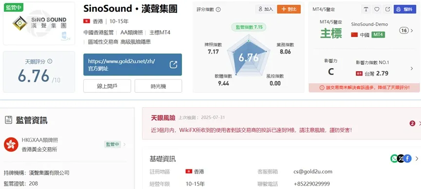Click the radar chart center score
Image resolution: width=421 pixels, height=189 pixels.
click(249, 57)
